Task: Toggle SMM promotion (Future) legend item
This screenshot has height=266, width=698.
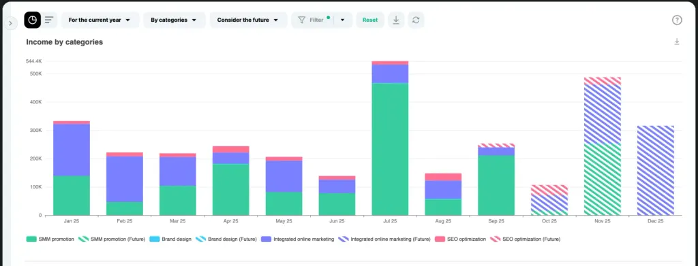Action: point(112,239)
